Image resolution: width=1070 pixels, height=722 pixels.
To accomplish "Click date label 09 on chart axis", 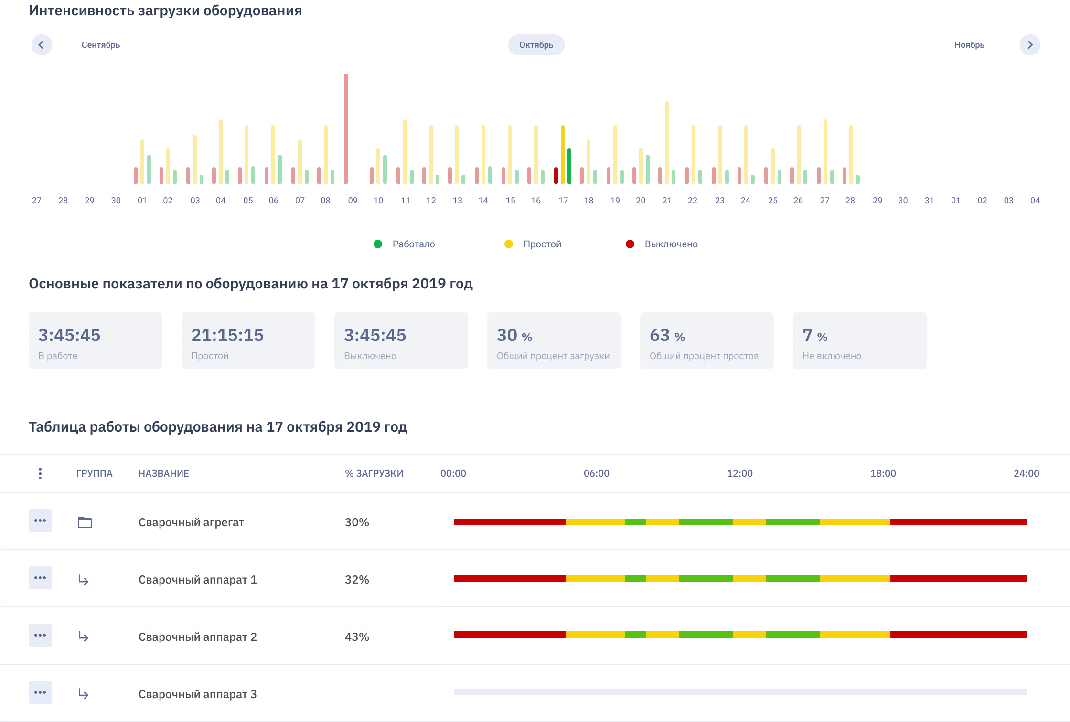I will tap(353, 201).
